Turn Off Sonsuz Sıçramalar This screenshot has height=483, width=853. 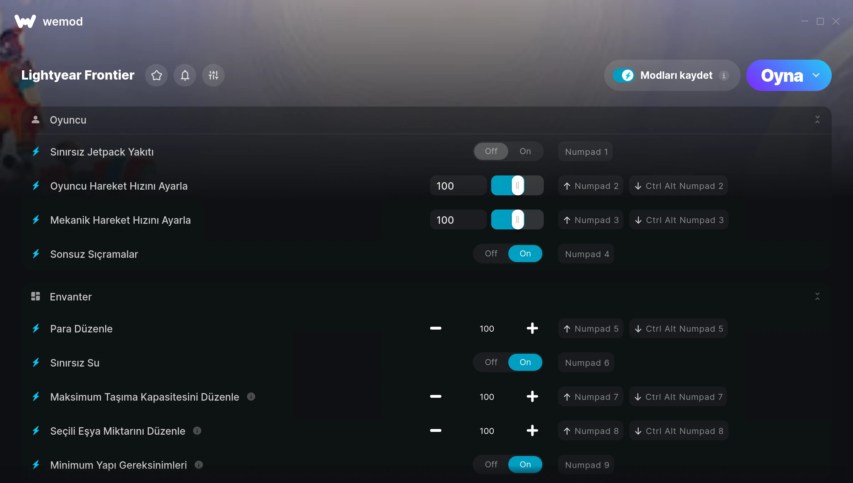coord(491,254)
